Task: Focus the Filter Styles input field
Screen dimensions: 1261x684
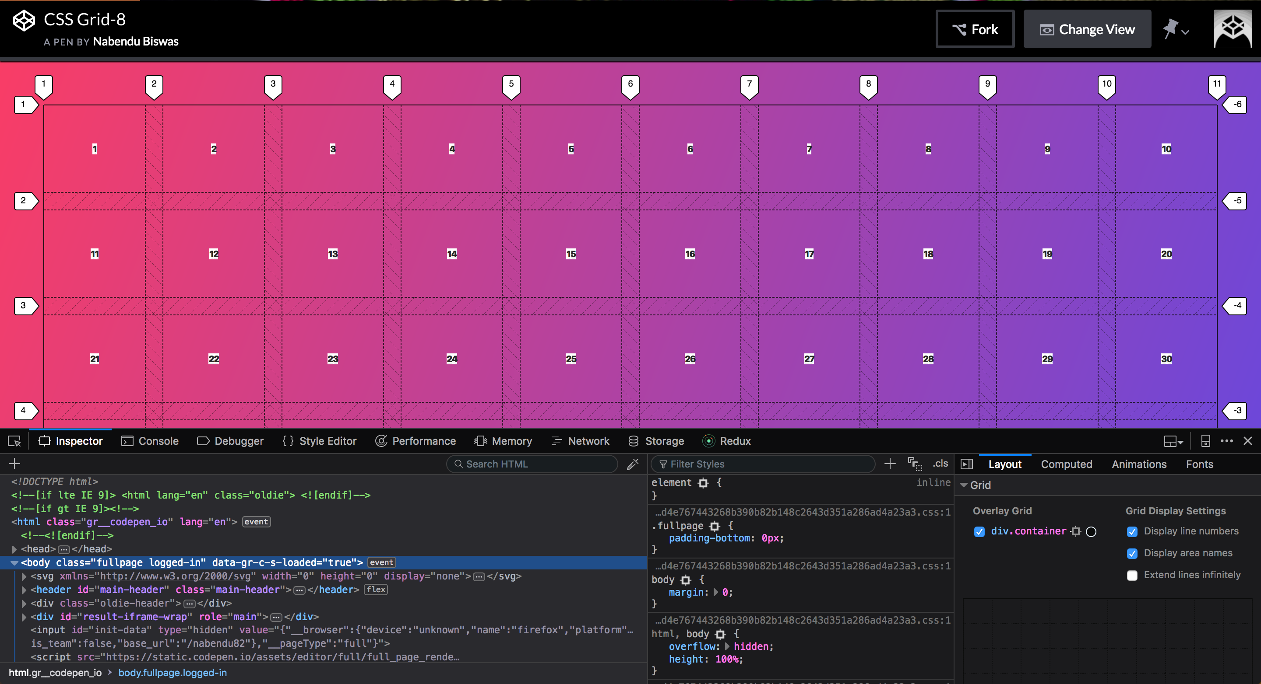Action: click(764, 464)
